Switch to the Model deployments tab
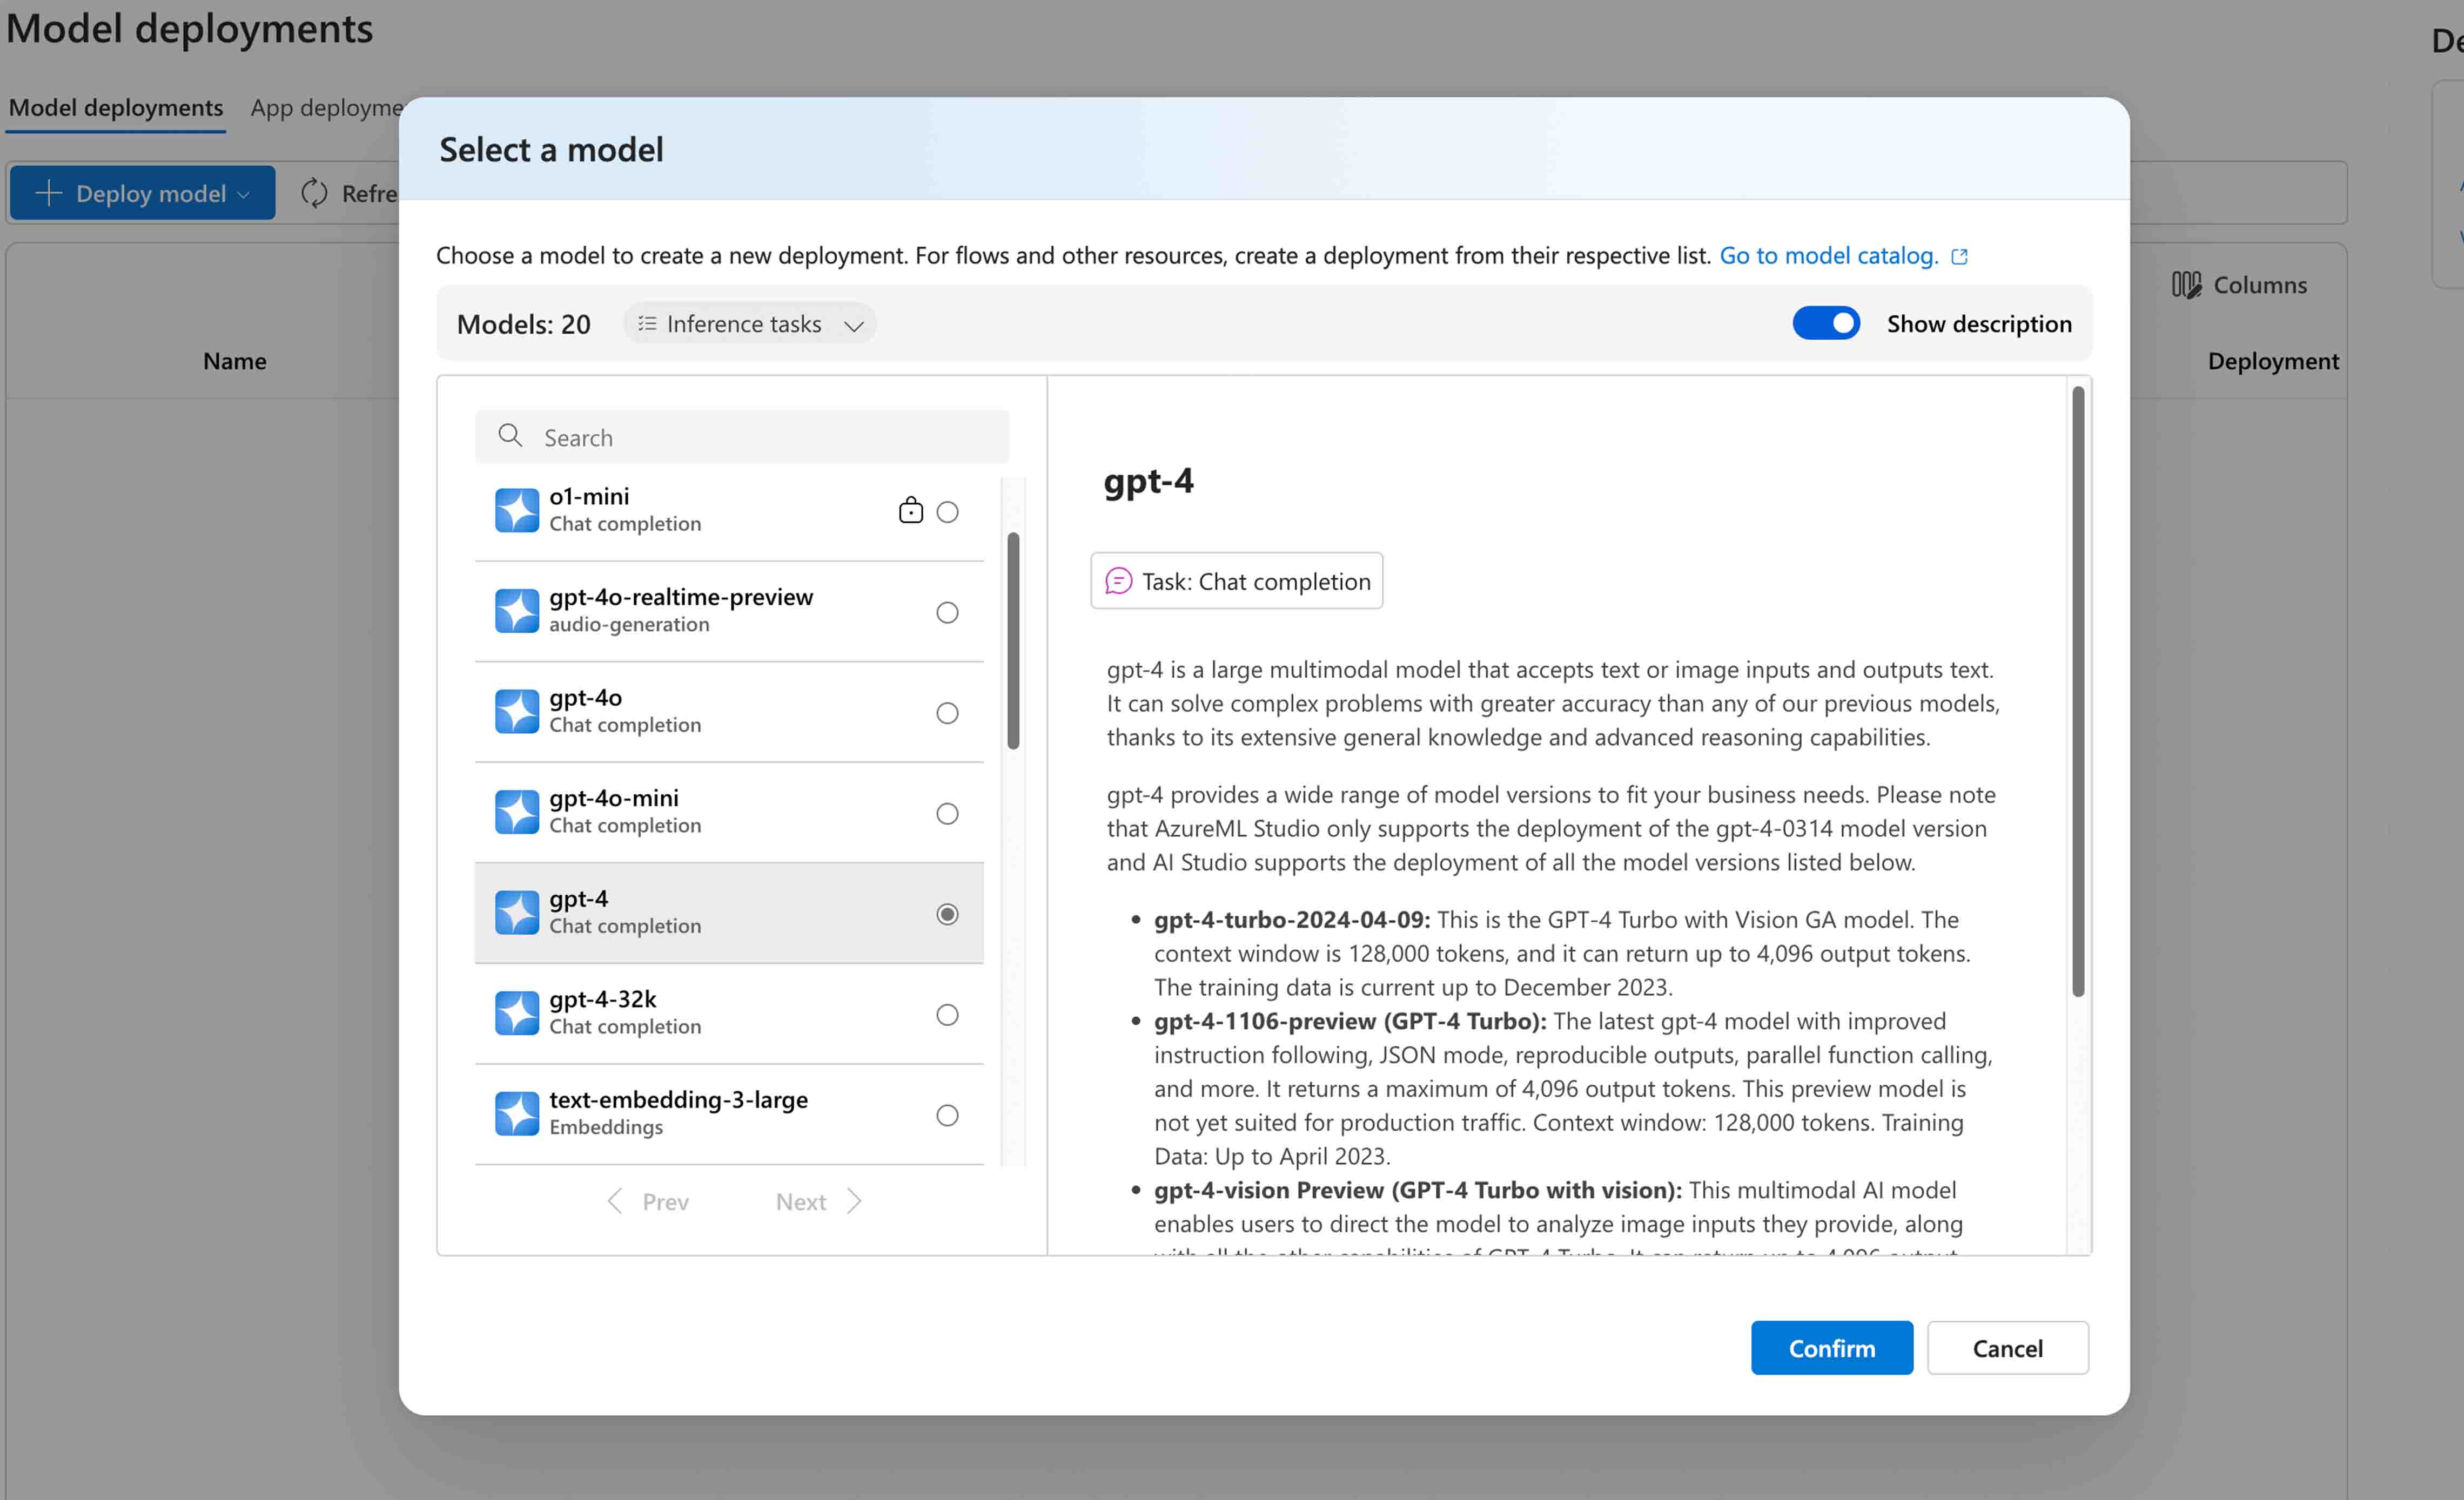Image resolution: width=2464 pixels, height=1500 pixels. pyautogui.click(x=116, y=108)
